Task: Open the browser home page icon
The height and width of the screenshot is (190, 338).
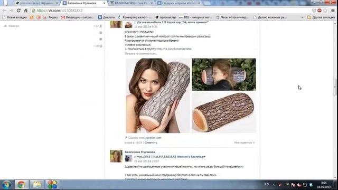Action: (26, 11)
